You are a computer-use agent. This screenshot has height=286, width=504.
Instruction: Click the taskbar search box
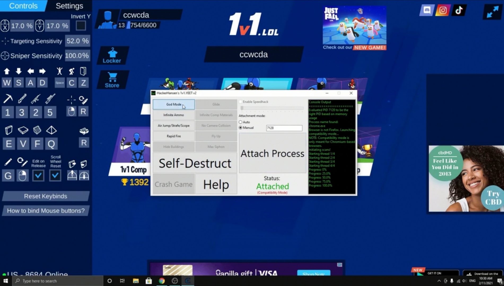(58, 281)
